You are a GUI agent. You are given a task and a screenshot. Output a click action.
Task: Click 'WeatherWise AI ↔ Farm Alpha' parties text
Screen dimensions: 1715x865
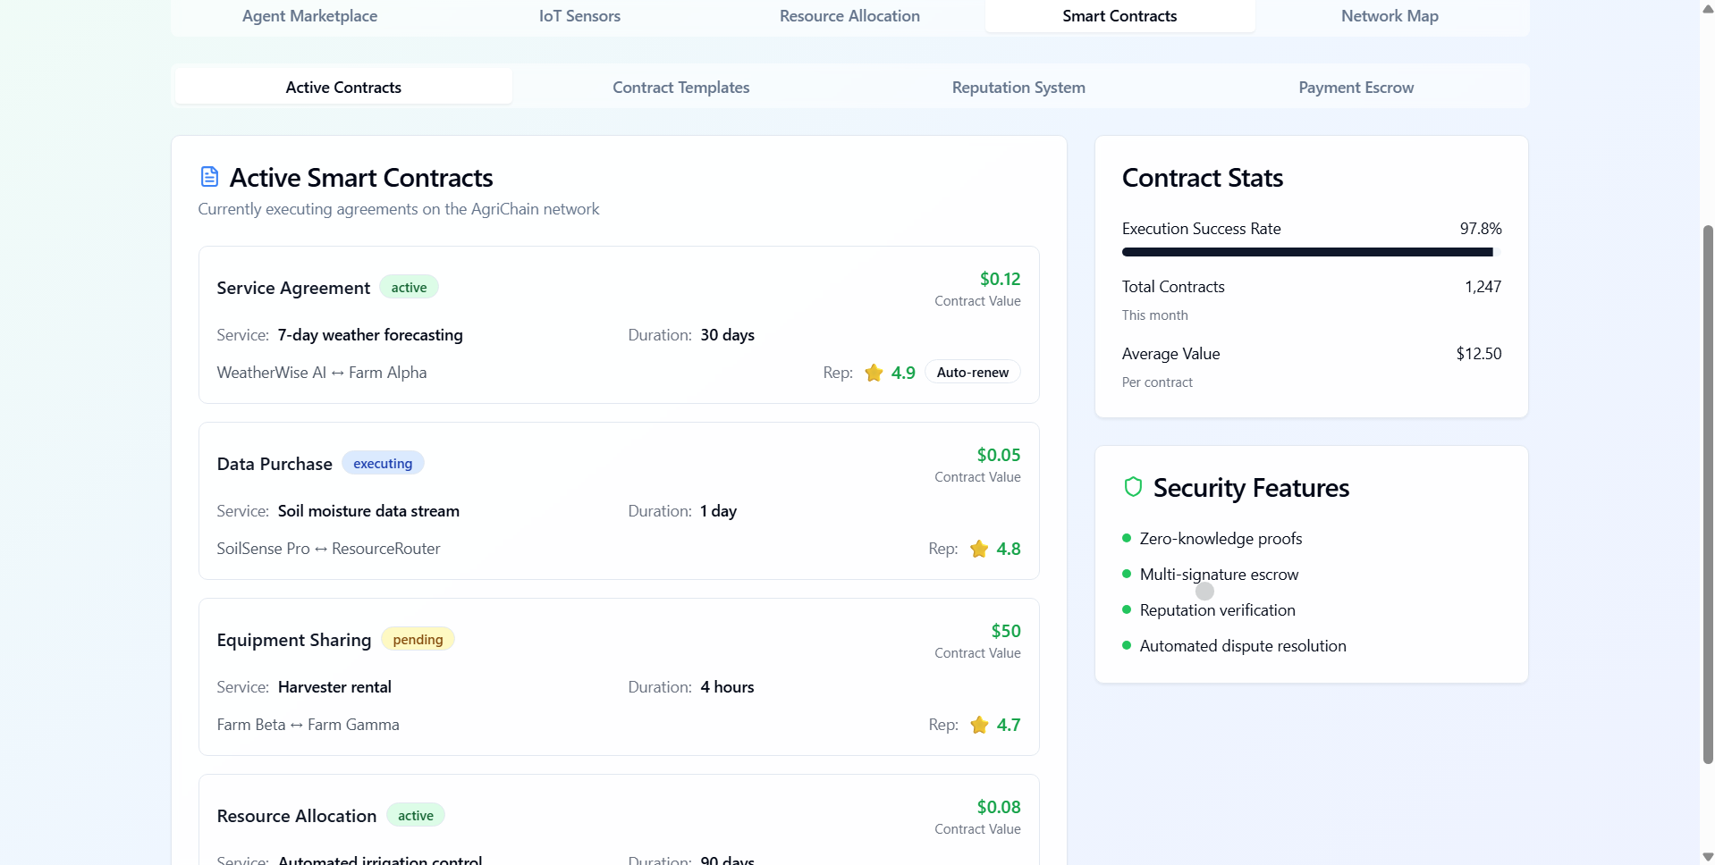pos(322,373)
